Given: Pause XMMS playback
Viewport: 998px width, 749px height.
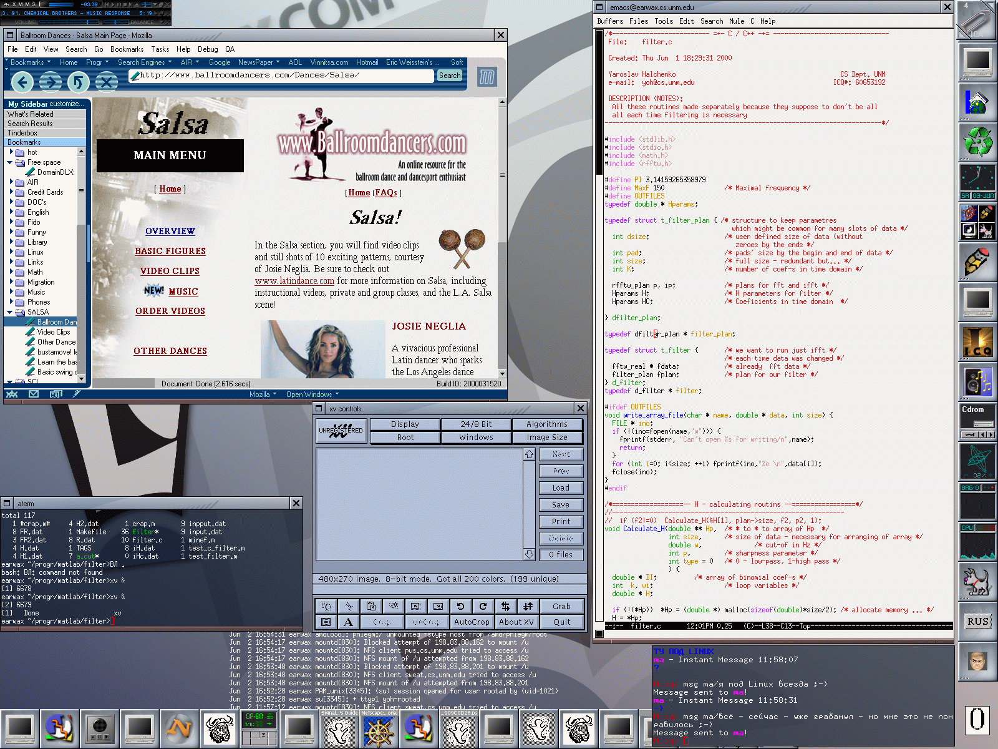Looking at the screenshot, I should (x=119, y=4).
